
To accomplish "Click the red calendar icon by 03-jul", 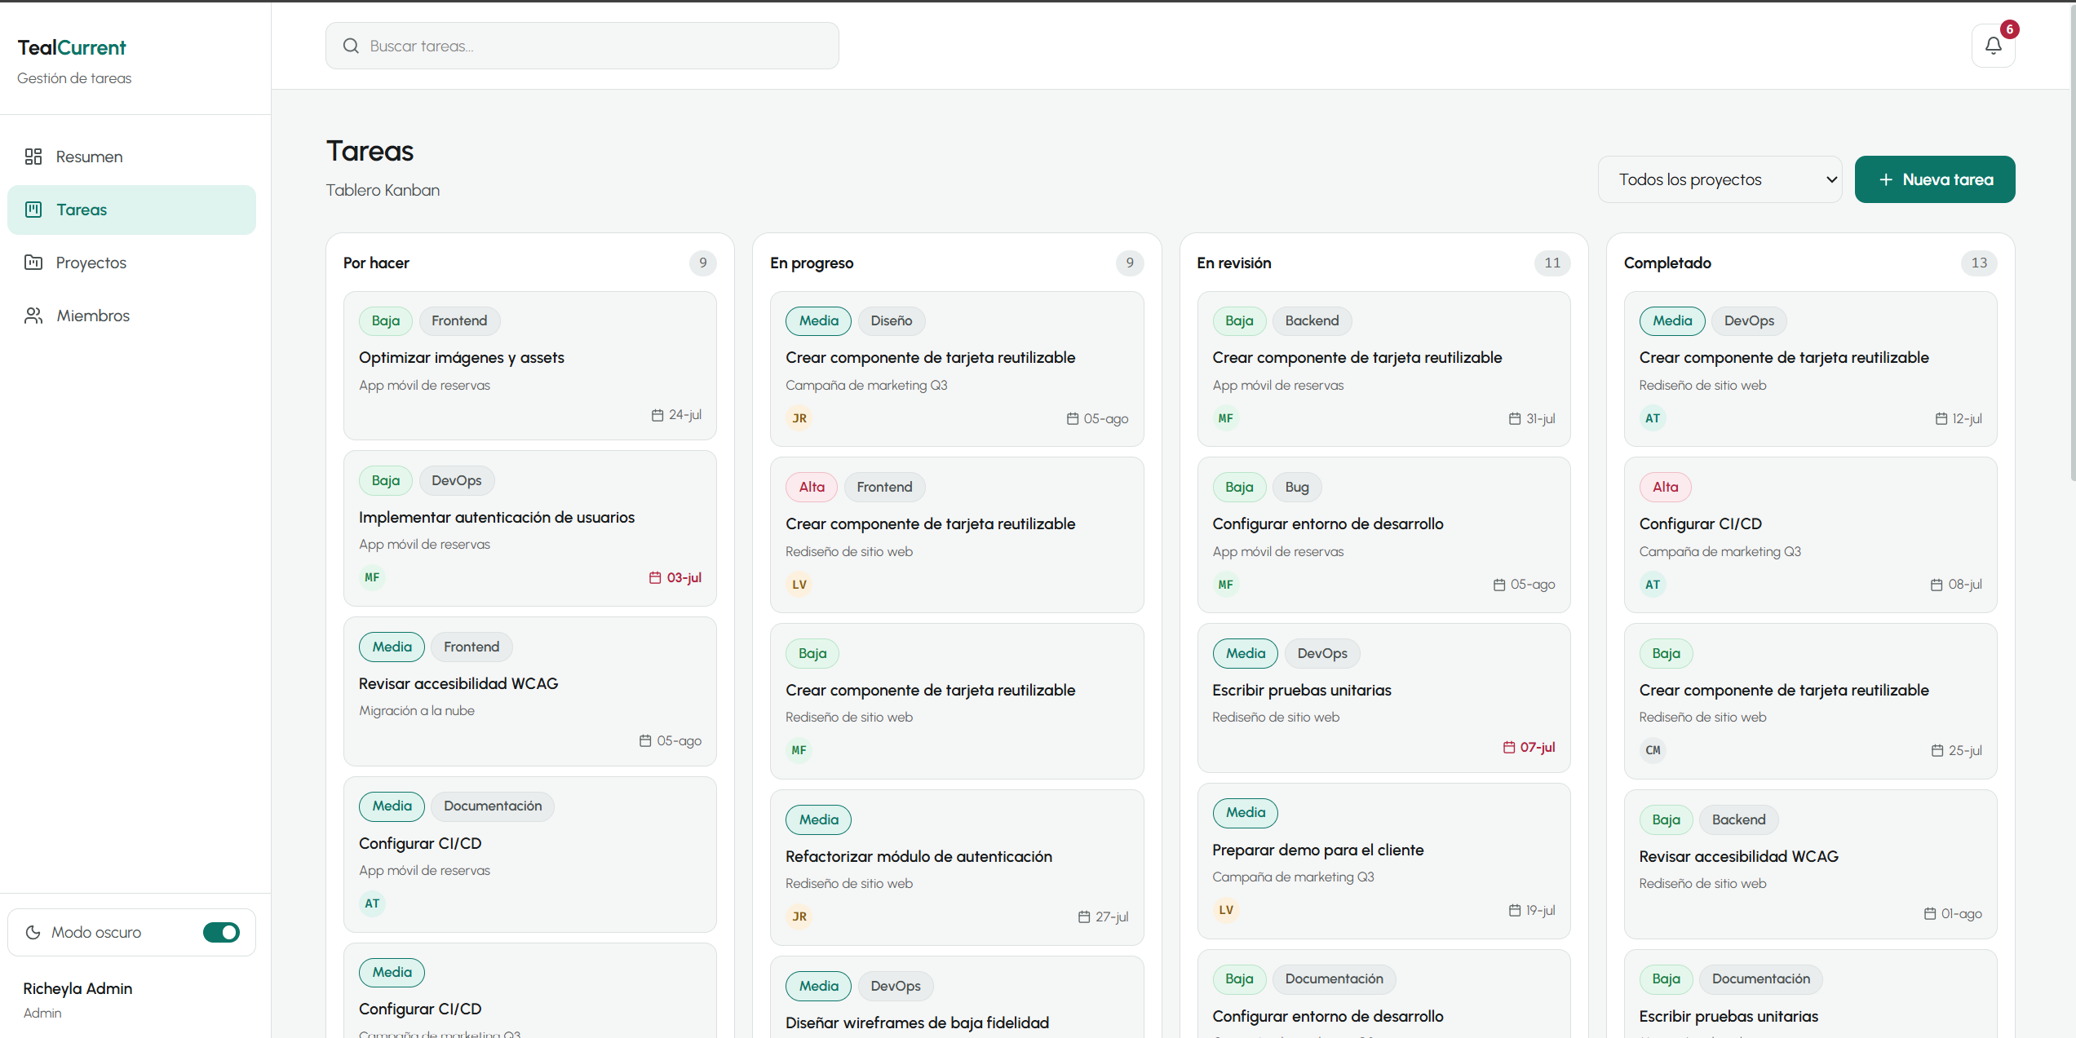I will [655, 577].
